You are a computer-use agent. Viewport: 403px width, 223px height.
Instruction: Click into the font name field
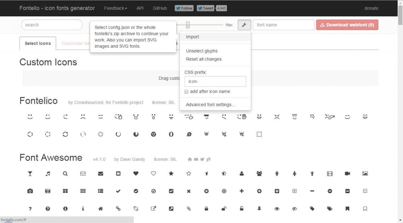tap(283, 25)
